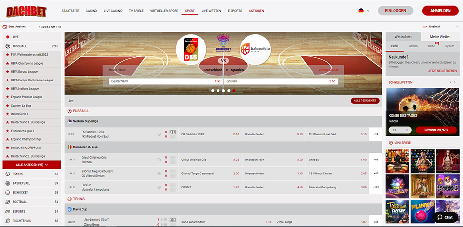Viewport: 463px width, 227px height.
Task: Open the Euro-Ansicht view dropdown
Action: (17, 27)
